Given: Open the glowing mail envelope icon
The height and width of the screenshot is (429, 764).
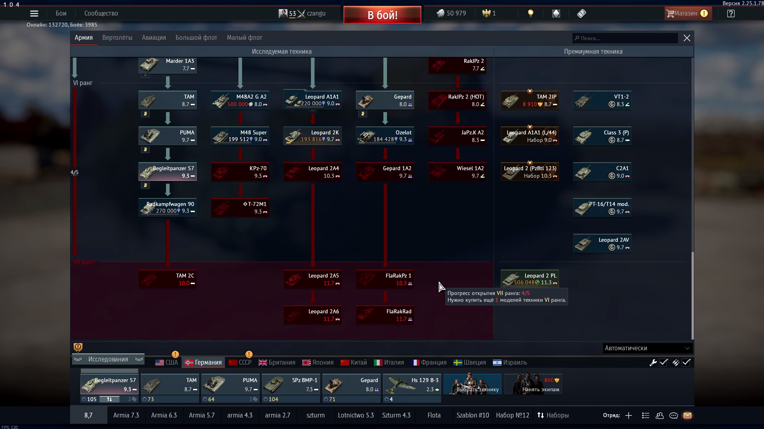Looking at the screenshot, I should tap(688, 415).
